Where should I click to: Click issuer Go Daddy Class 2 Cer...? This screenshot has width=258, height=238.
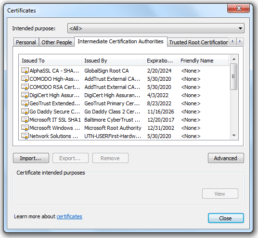pyautogui.click(x=112, y=112)
